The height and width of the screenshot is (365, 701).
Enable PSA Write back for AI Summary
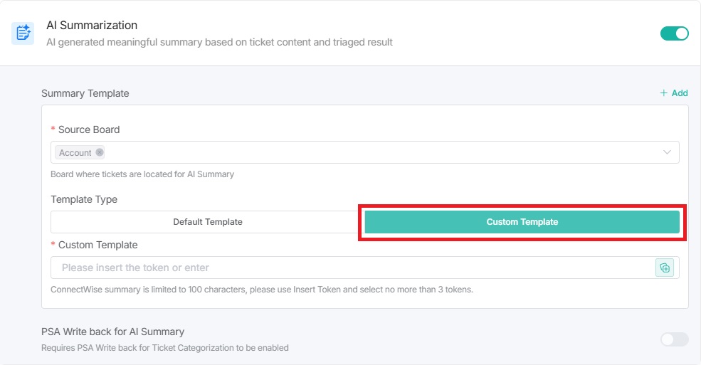[x=674, y=339]
